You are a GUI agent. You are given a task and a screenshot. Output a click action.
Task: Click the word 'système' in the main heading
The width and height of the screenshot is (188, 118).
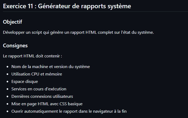(119, 6)
